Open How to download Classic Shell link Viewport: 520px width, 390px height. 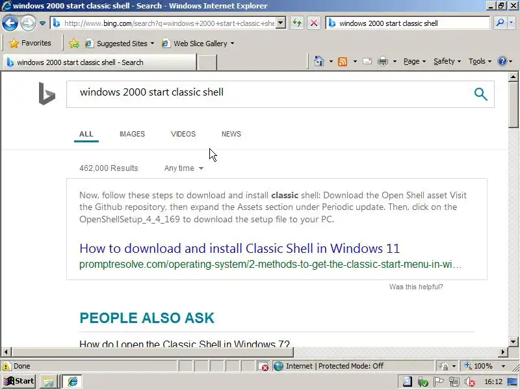[x=240, y=248]
